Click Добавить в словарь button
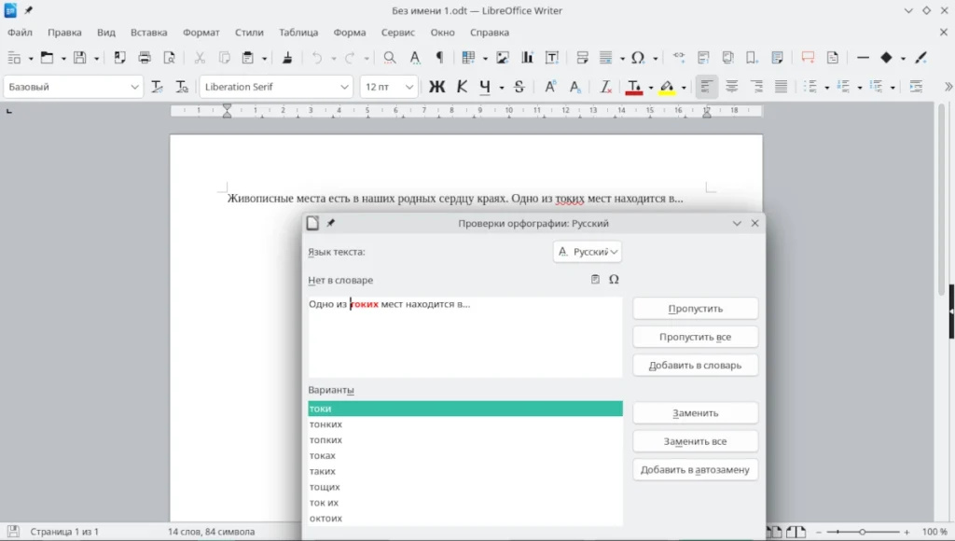955x541 pixels. pos(695,365)
